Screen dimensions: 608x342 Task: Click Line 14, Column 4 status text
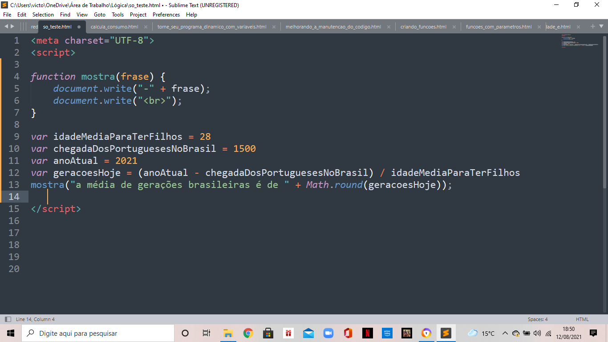35,319
